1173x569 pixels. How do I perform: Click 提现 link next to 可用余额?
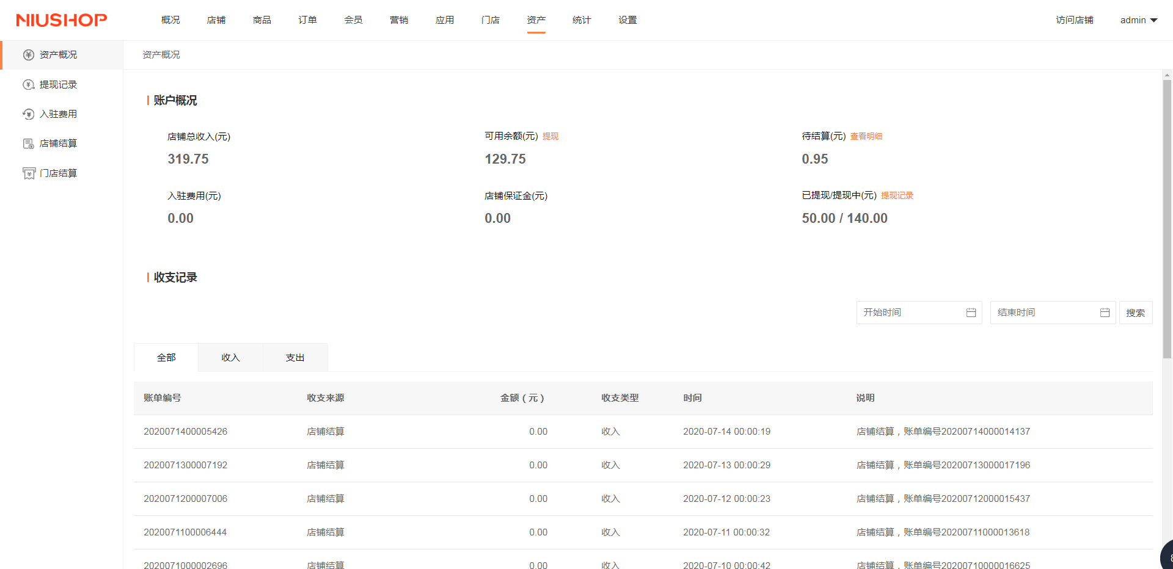pos(550,136)
